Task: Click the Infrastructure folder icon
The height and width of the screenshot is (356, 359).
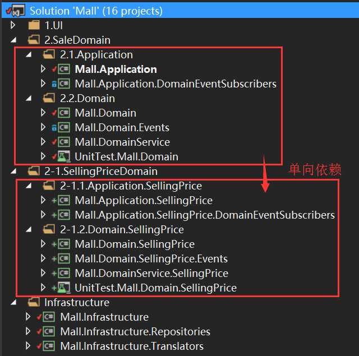Action: (x=34, y=302)
